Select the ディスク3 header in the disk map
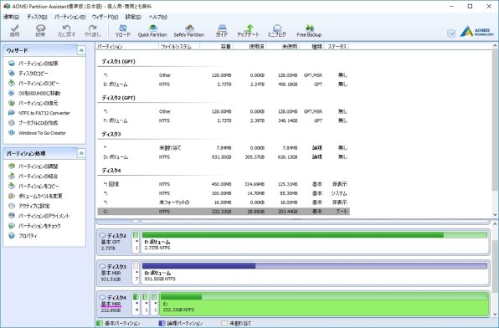This screenshot has width=499, height=328. [114, 273]
